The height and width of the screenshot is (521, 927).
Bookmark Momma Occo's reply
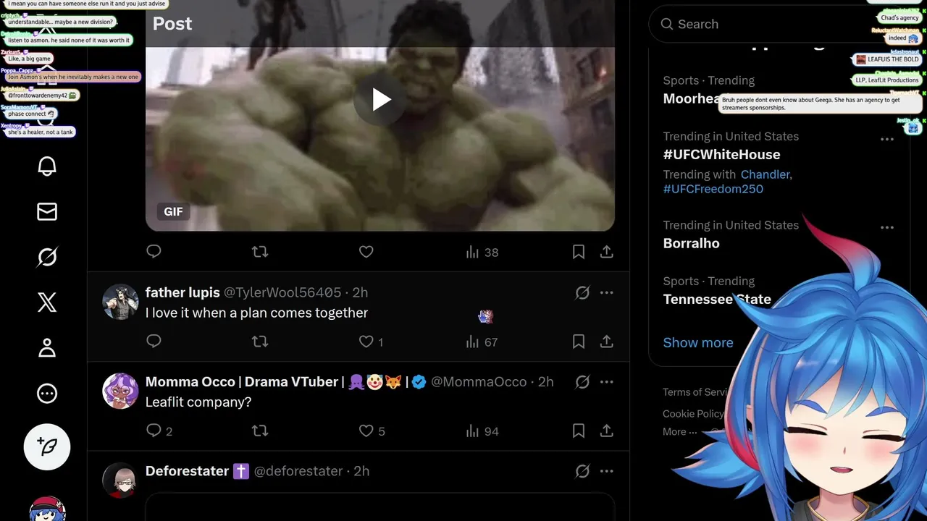tap(579, 431)
